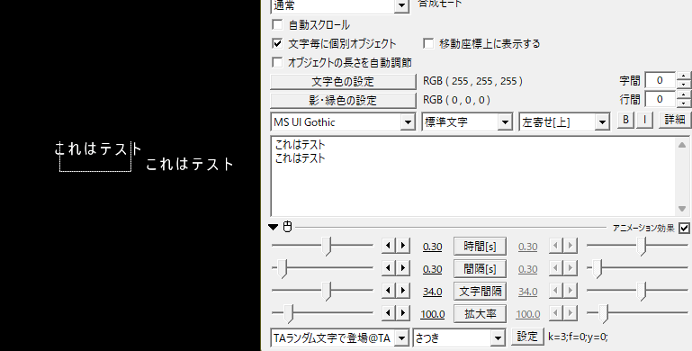Open the さつき dropdown
This screenshot has height=351, width=692.
click(x=498, y=338)
